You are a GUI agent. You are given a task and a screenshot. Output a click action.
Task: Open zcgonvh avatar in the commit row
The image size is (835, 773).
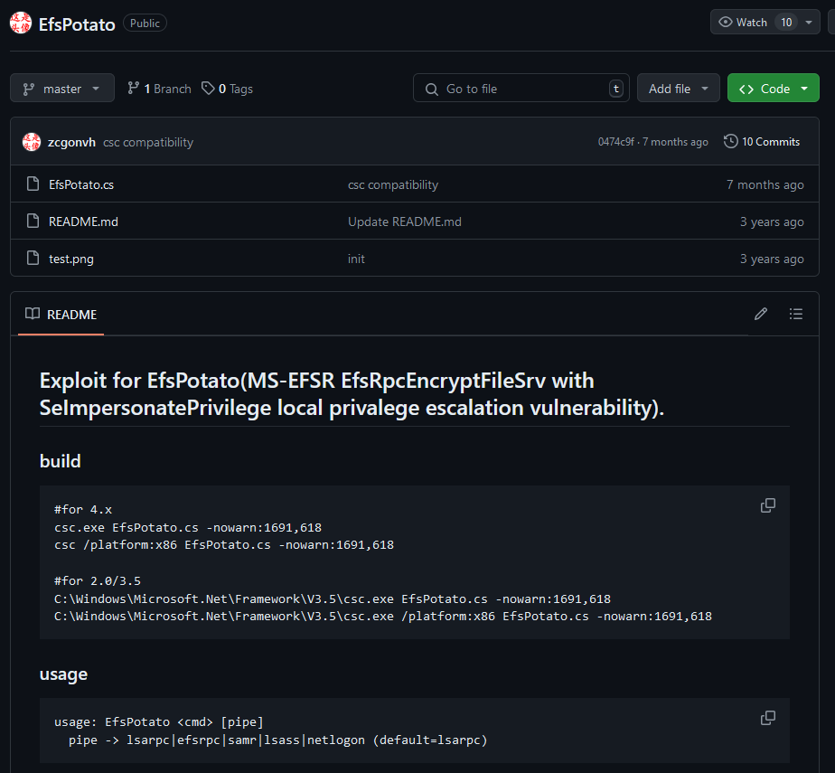(32, 142)
